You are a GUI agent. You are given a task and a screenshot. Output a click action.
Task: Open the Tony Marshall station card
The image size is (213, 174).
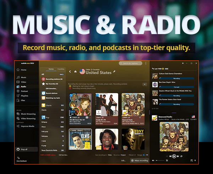tap(133, 139)
